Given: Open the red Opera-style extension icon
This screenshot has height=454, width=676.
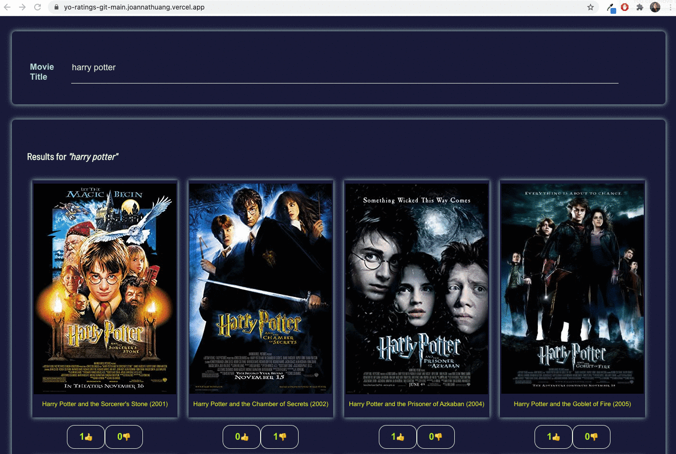Looking at the screenshot, I should (625, 7).
